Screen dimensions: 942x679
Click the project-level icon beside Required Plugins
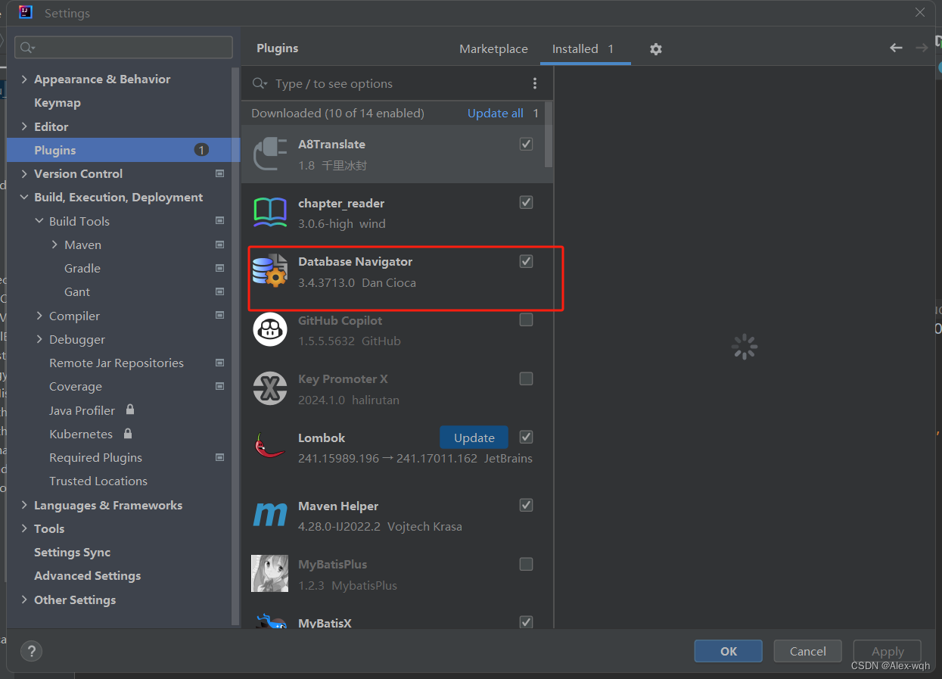pos(219,457)
